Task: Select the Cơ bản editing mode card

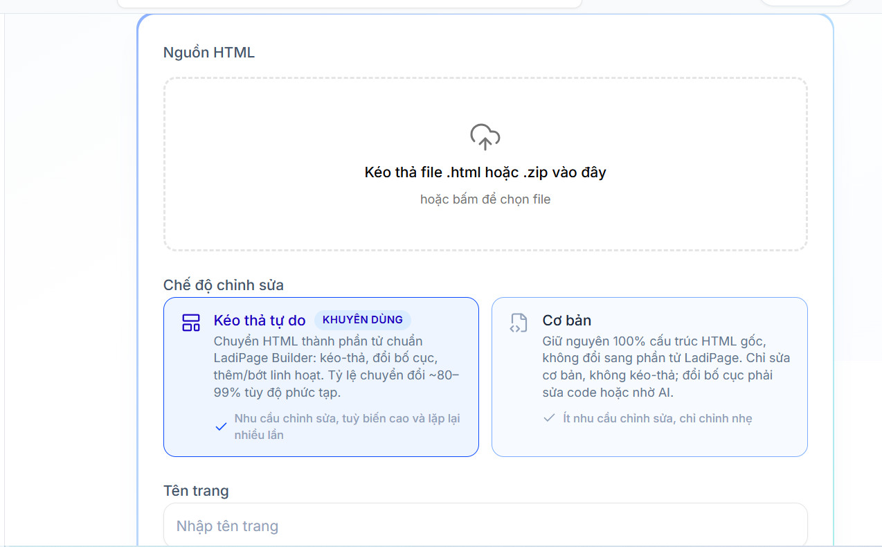Action: (x=649, y=377)
